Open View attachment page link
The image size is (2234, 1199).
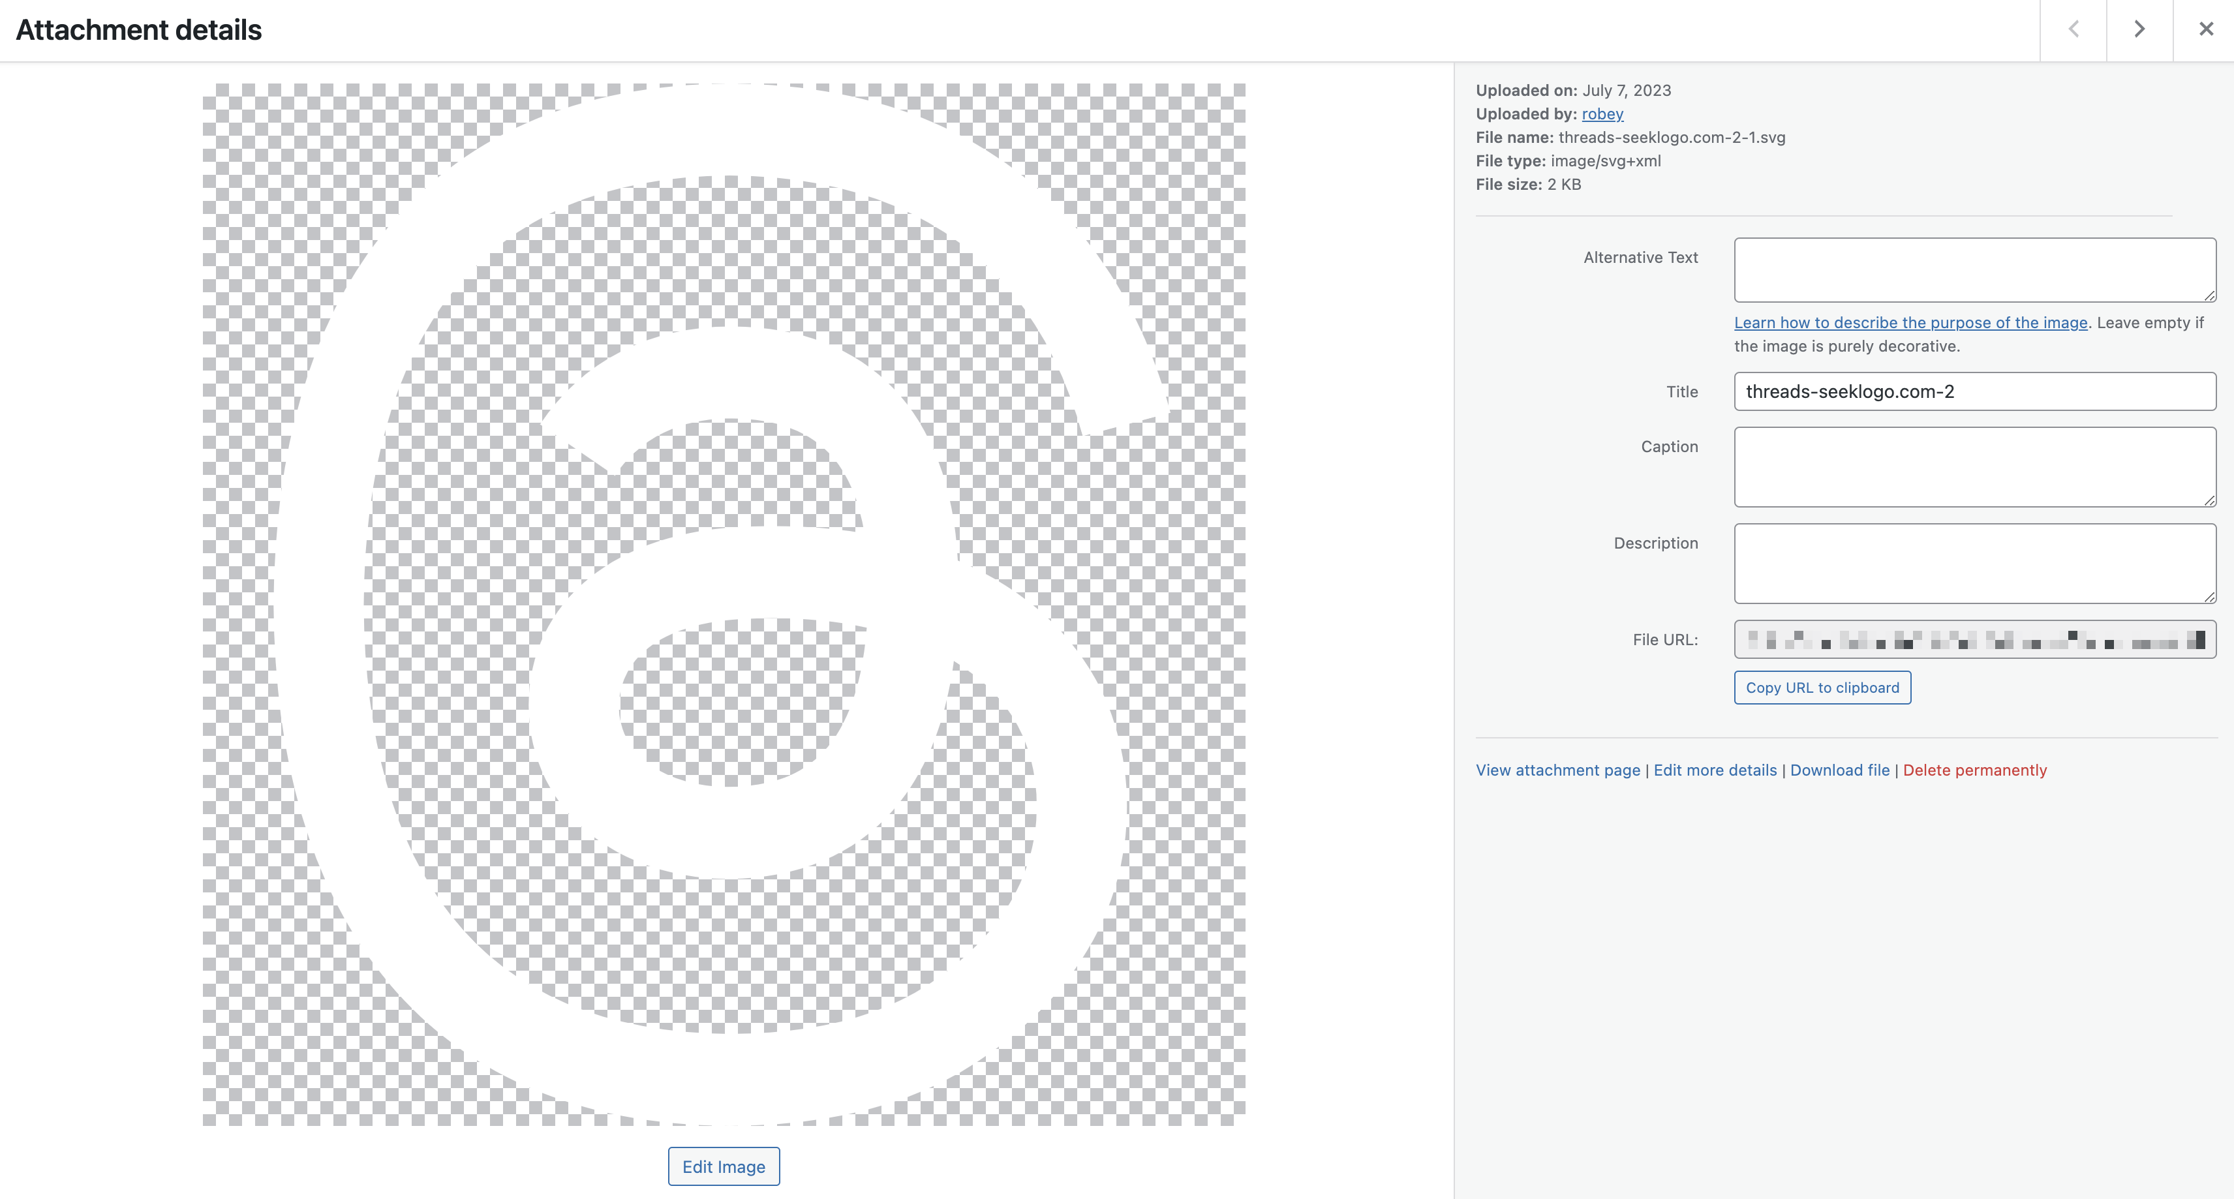[x=1557, y=770]
